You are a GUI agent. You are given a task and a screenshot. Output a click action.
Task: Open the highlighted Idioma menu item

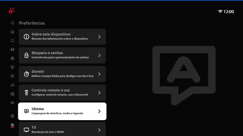click(62, 111)
